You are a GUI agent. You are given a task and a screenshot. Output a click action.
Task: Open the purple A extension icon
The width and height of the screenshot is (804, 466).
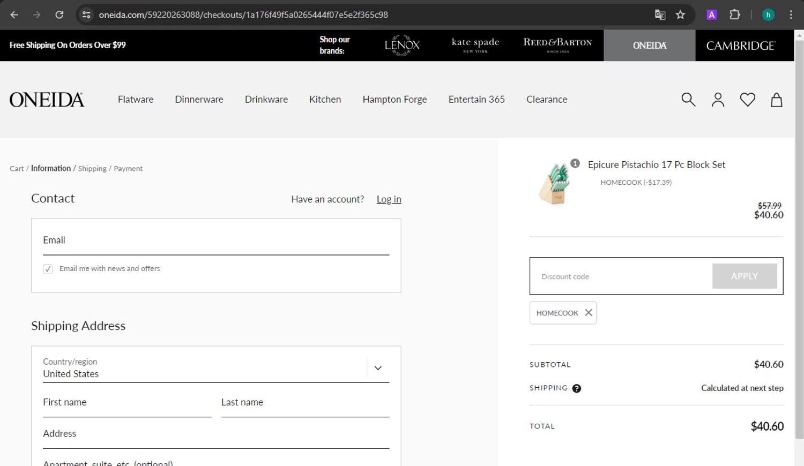point(712,15)
